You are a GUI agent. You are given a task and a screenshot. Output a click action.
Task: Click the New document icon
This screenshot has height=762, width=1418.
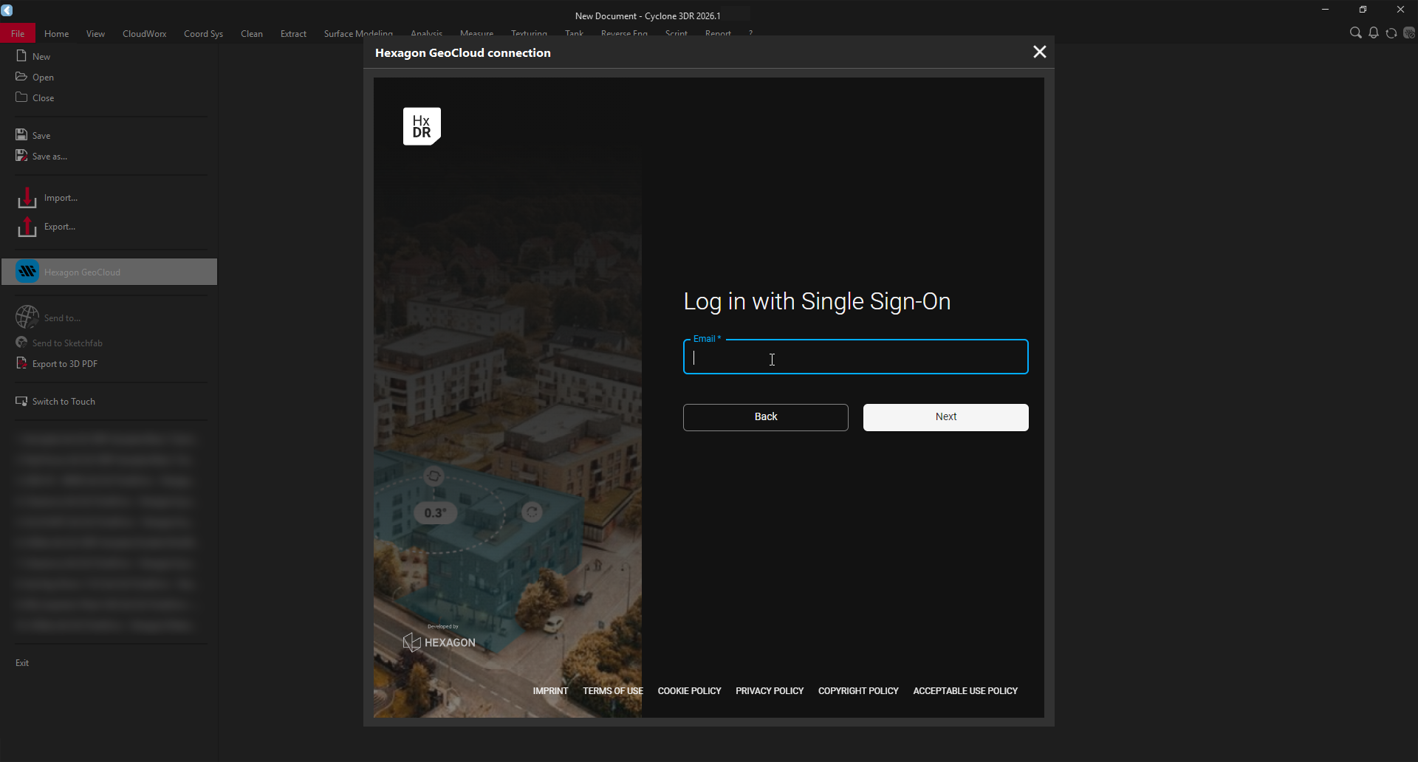[21, 56]
